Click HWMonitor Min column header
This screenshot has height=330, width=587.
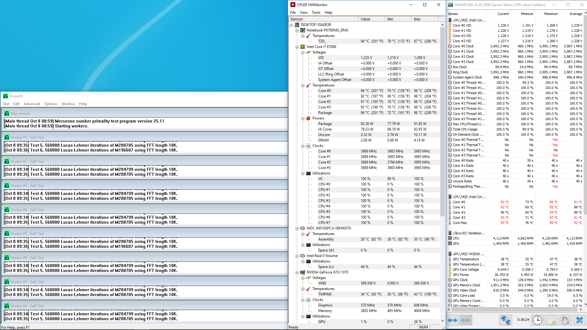point(398,19)
